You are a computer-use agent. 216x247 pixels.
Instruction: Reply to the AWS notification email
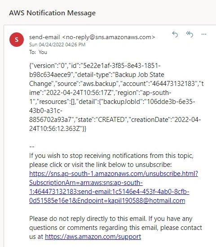[x=175, y=34]
